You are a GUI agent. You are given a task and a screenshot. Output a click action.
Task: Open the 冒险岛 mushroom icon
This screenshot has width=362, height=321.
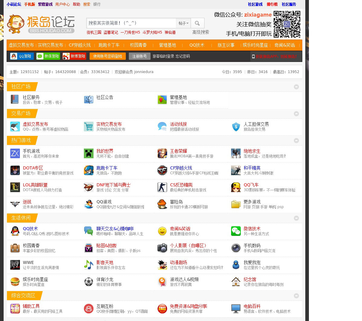pos(162,204)
